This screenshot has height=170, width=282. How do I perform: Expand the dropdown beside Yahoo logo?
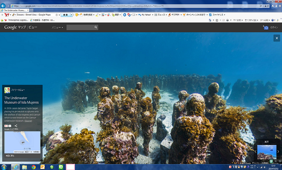(10, 15)
